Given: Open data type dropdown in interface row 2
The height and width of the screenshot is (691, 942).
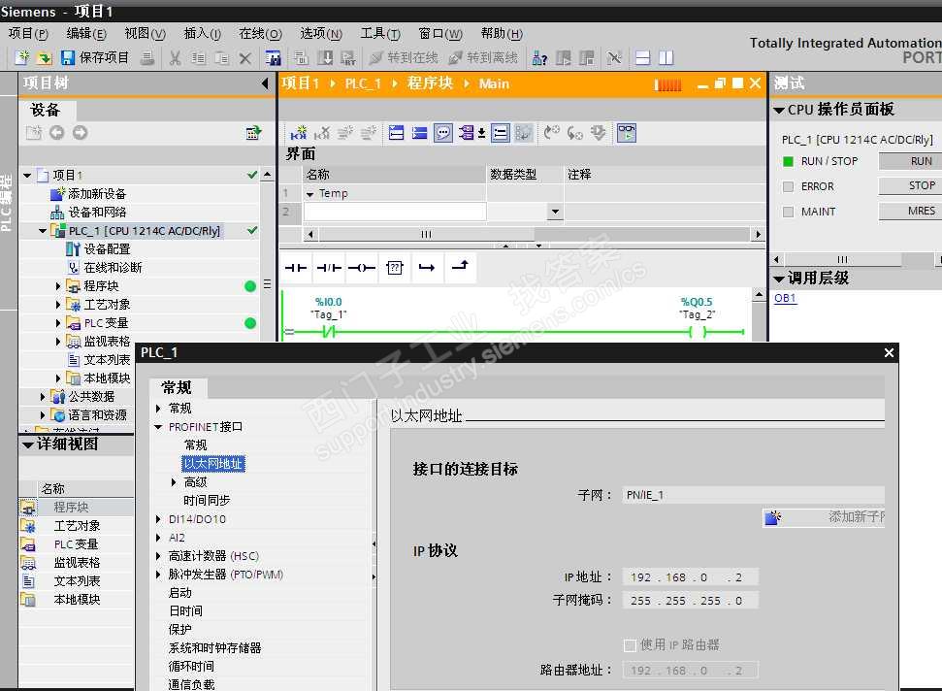Looking at the screenshot, I should click(555, 212).
